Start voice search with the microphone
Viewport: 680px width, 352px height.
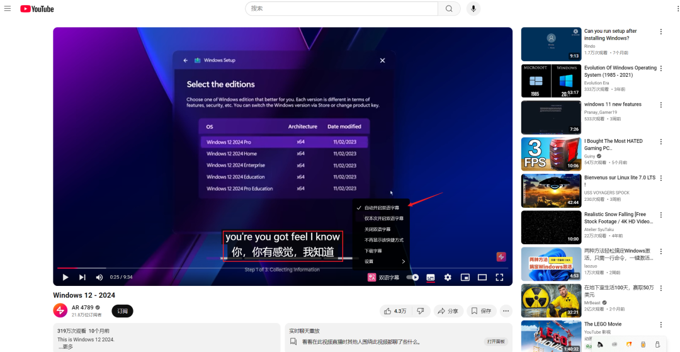tap(473, 9)
